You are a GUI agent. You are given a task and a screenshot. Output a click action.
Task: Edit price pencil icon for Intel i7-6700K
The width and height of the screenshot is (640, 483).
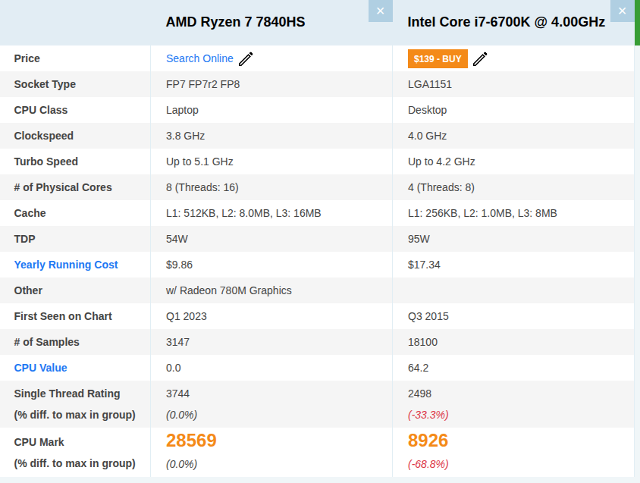tap(480, 59)
